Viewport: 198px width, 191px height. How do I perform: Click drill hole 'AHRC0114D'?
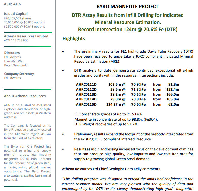(x=86, y=99)
